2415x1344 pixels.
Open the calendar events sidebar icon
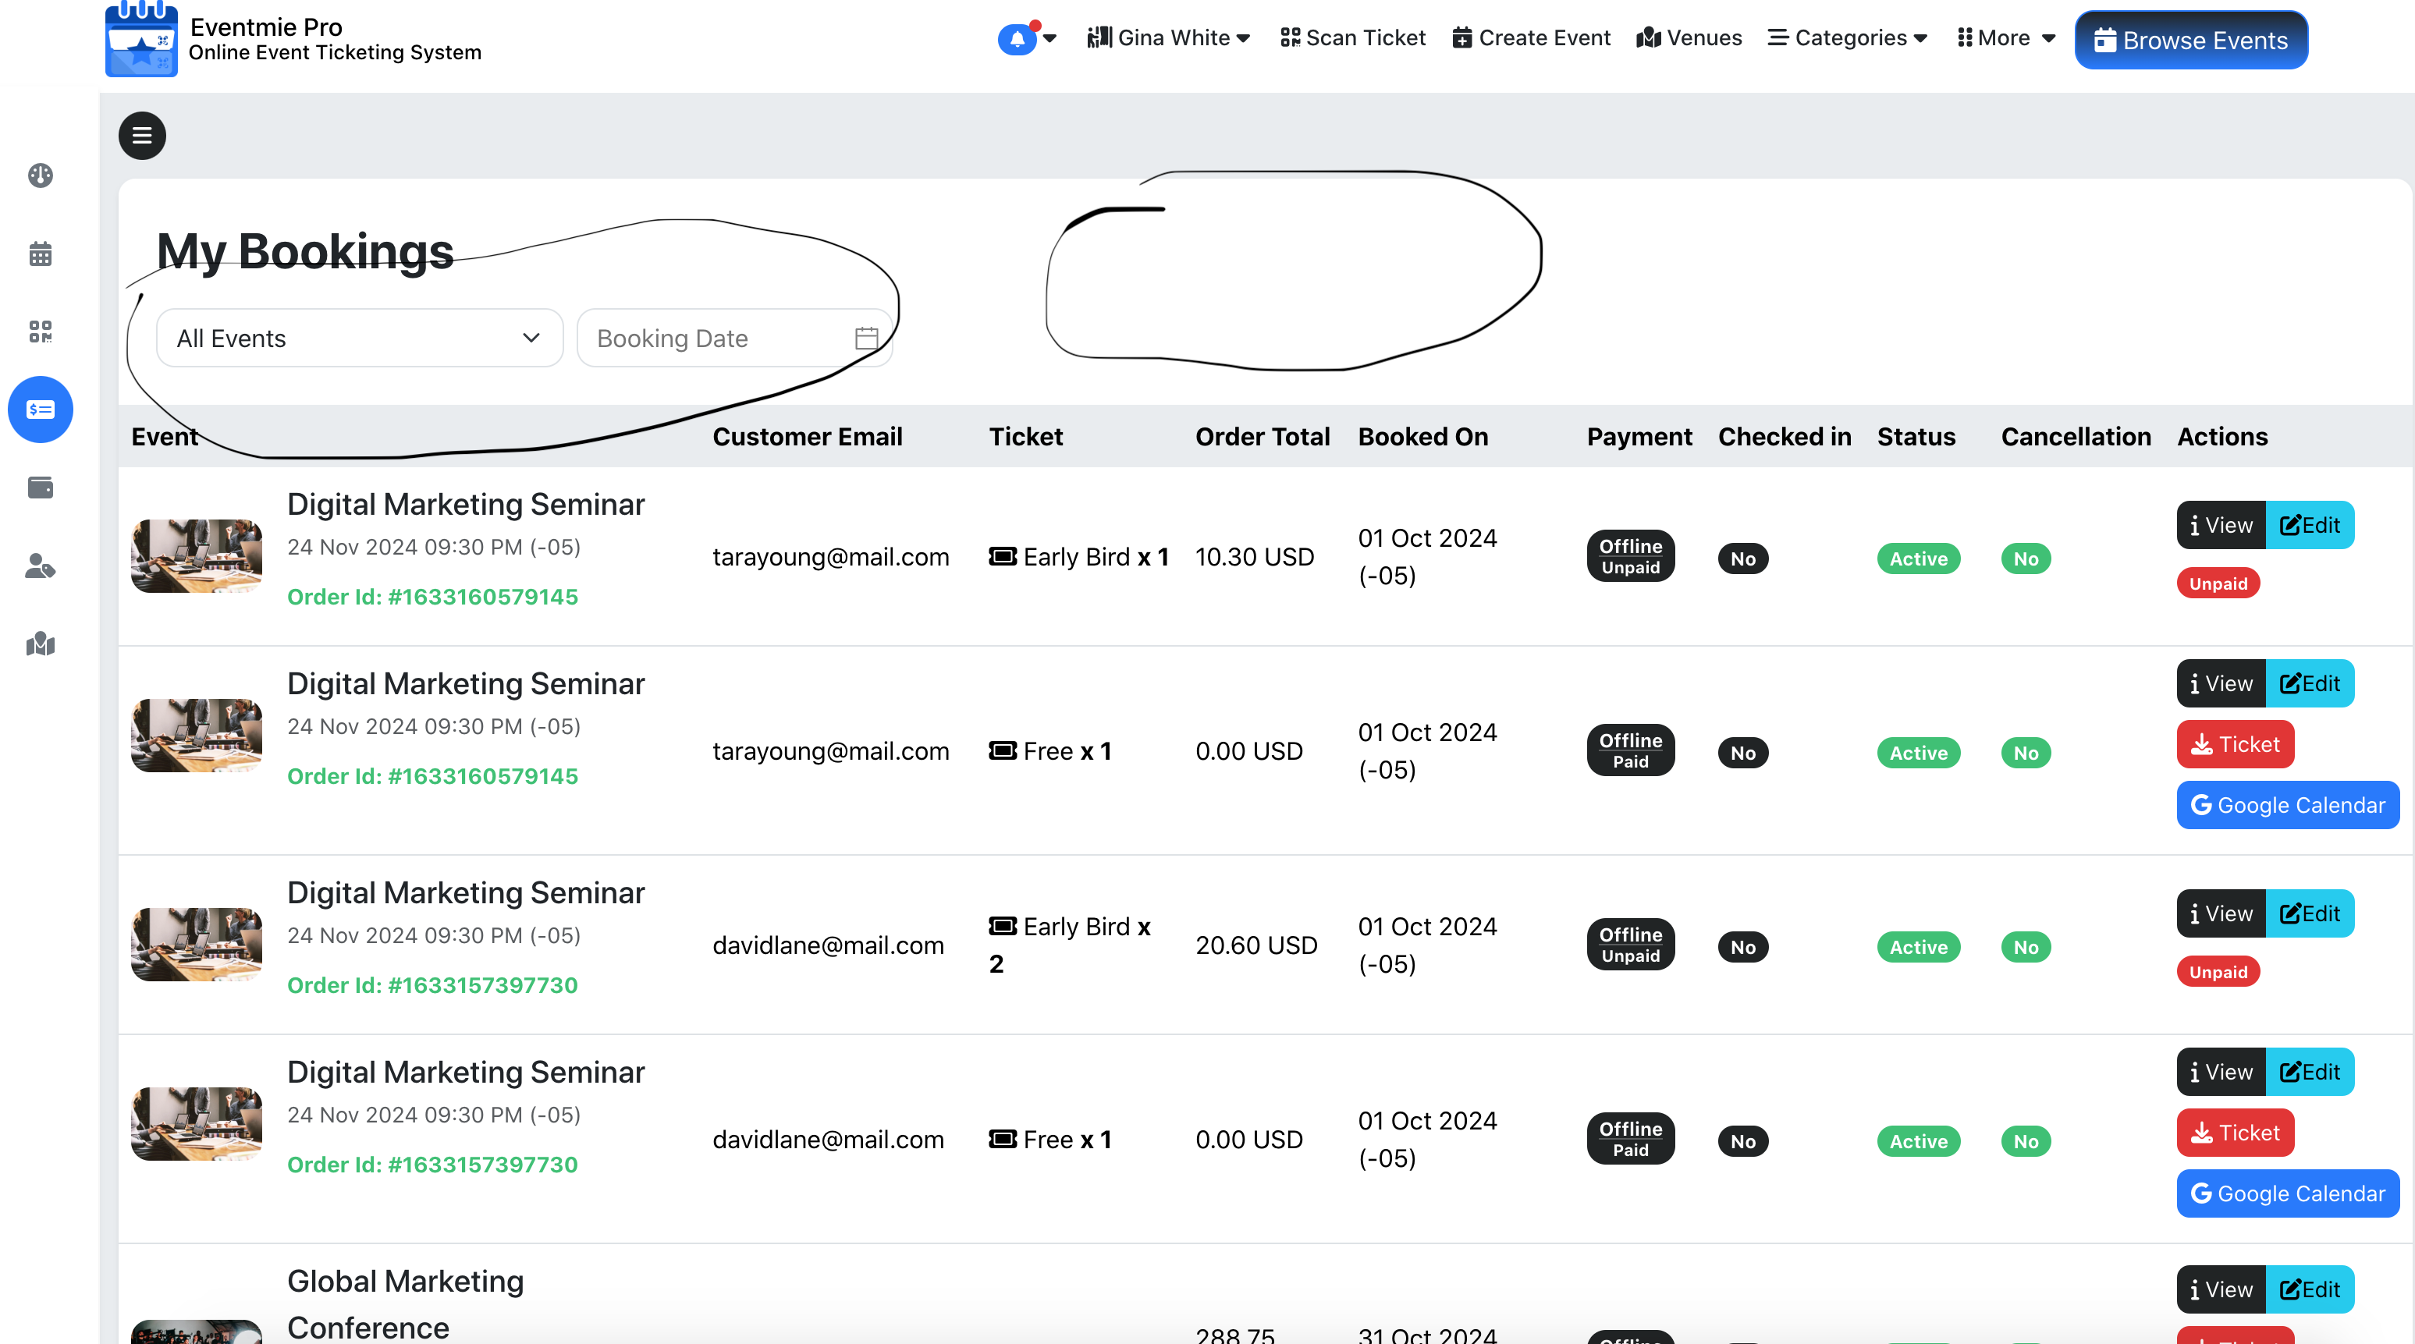coord(41,253)
